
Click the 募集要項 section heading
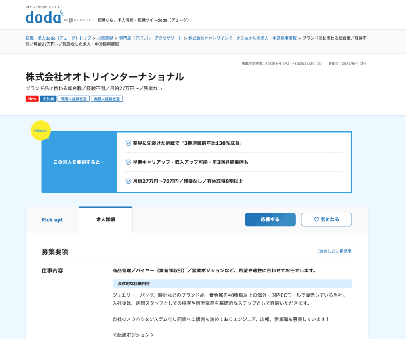point(55,251)
